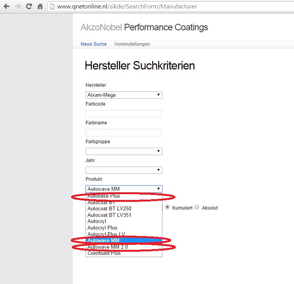Select the highlighted Autowave MM option
The height and width of the screenshot is (284, 294).
point(124,240)
